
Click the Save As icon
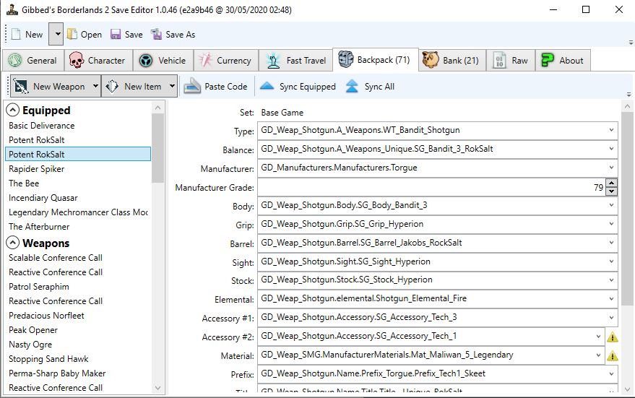(156, 35)
